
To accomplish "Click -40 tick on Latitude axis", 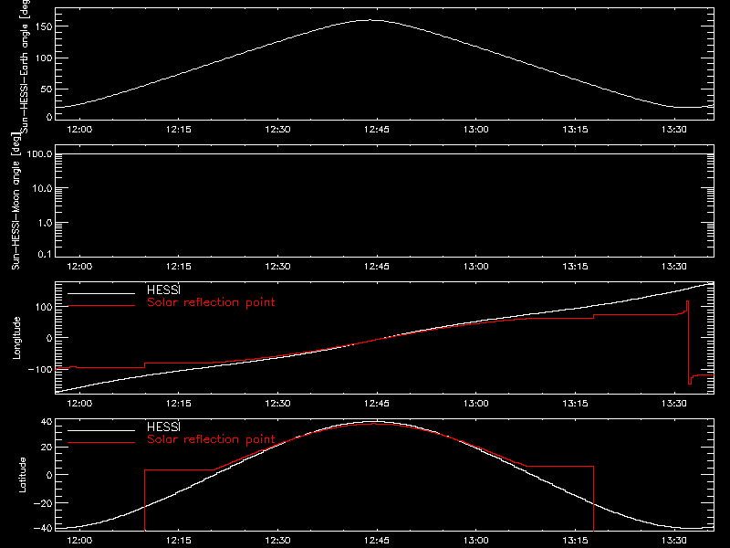I will click(x=43, y=529).
